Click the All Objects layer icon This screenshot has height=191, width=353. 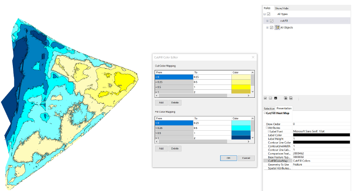277,27
